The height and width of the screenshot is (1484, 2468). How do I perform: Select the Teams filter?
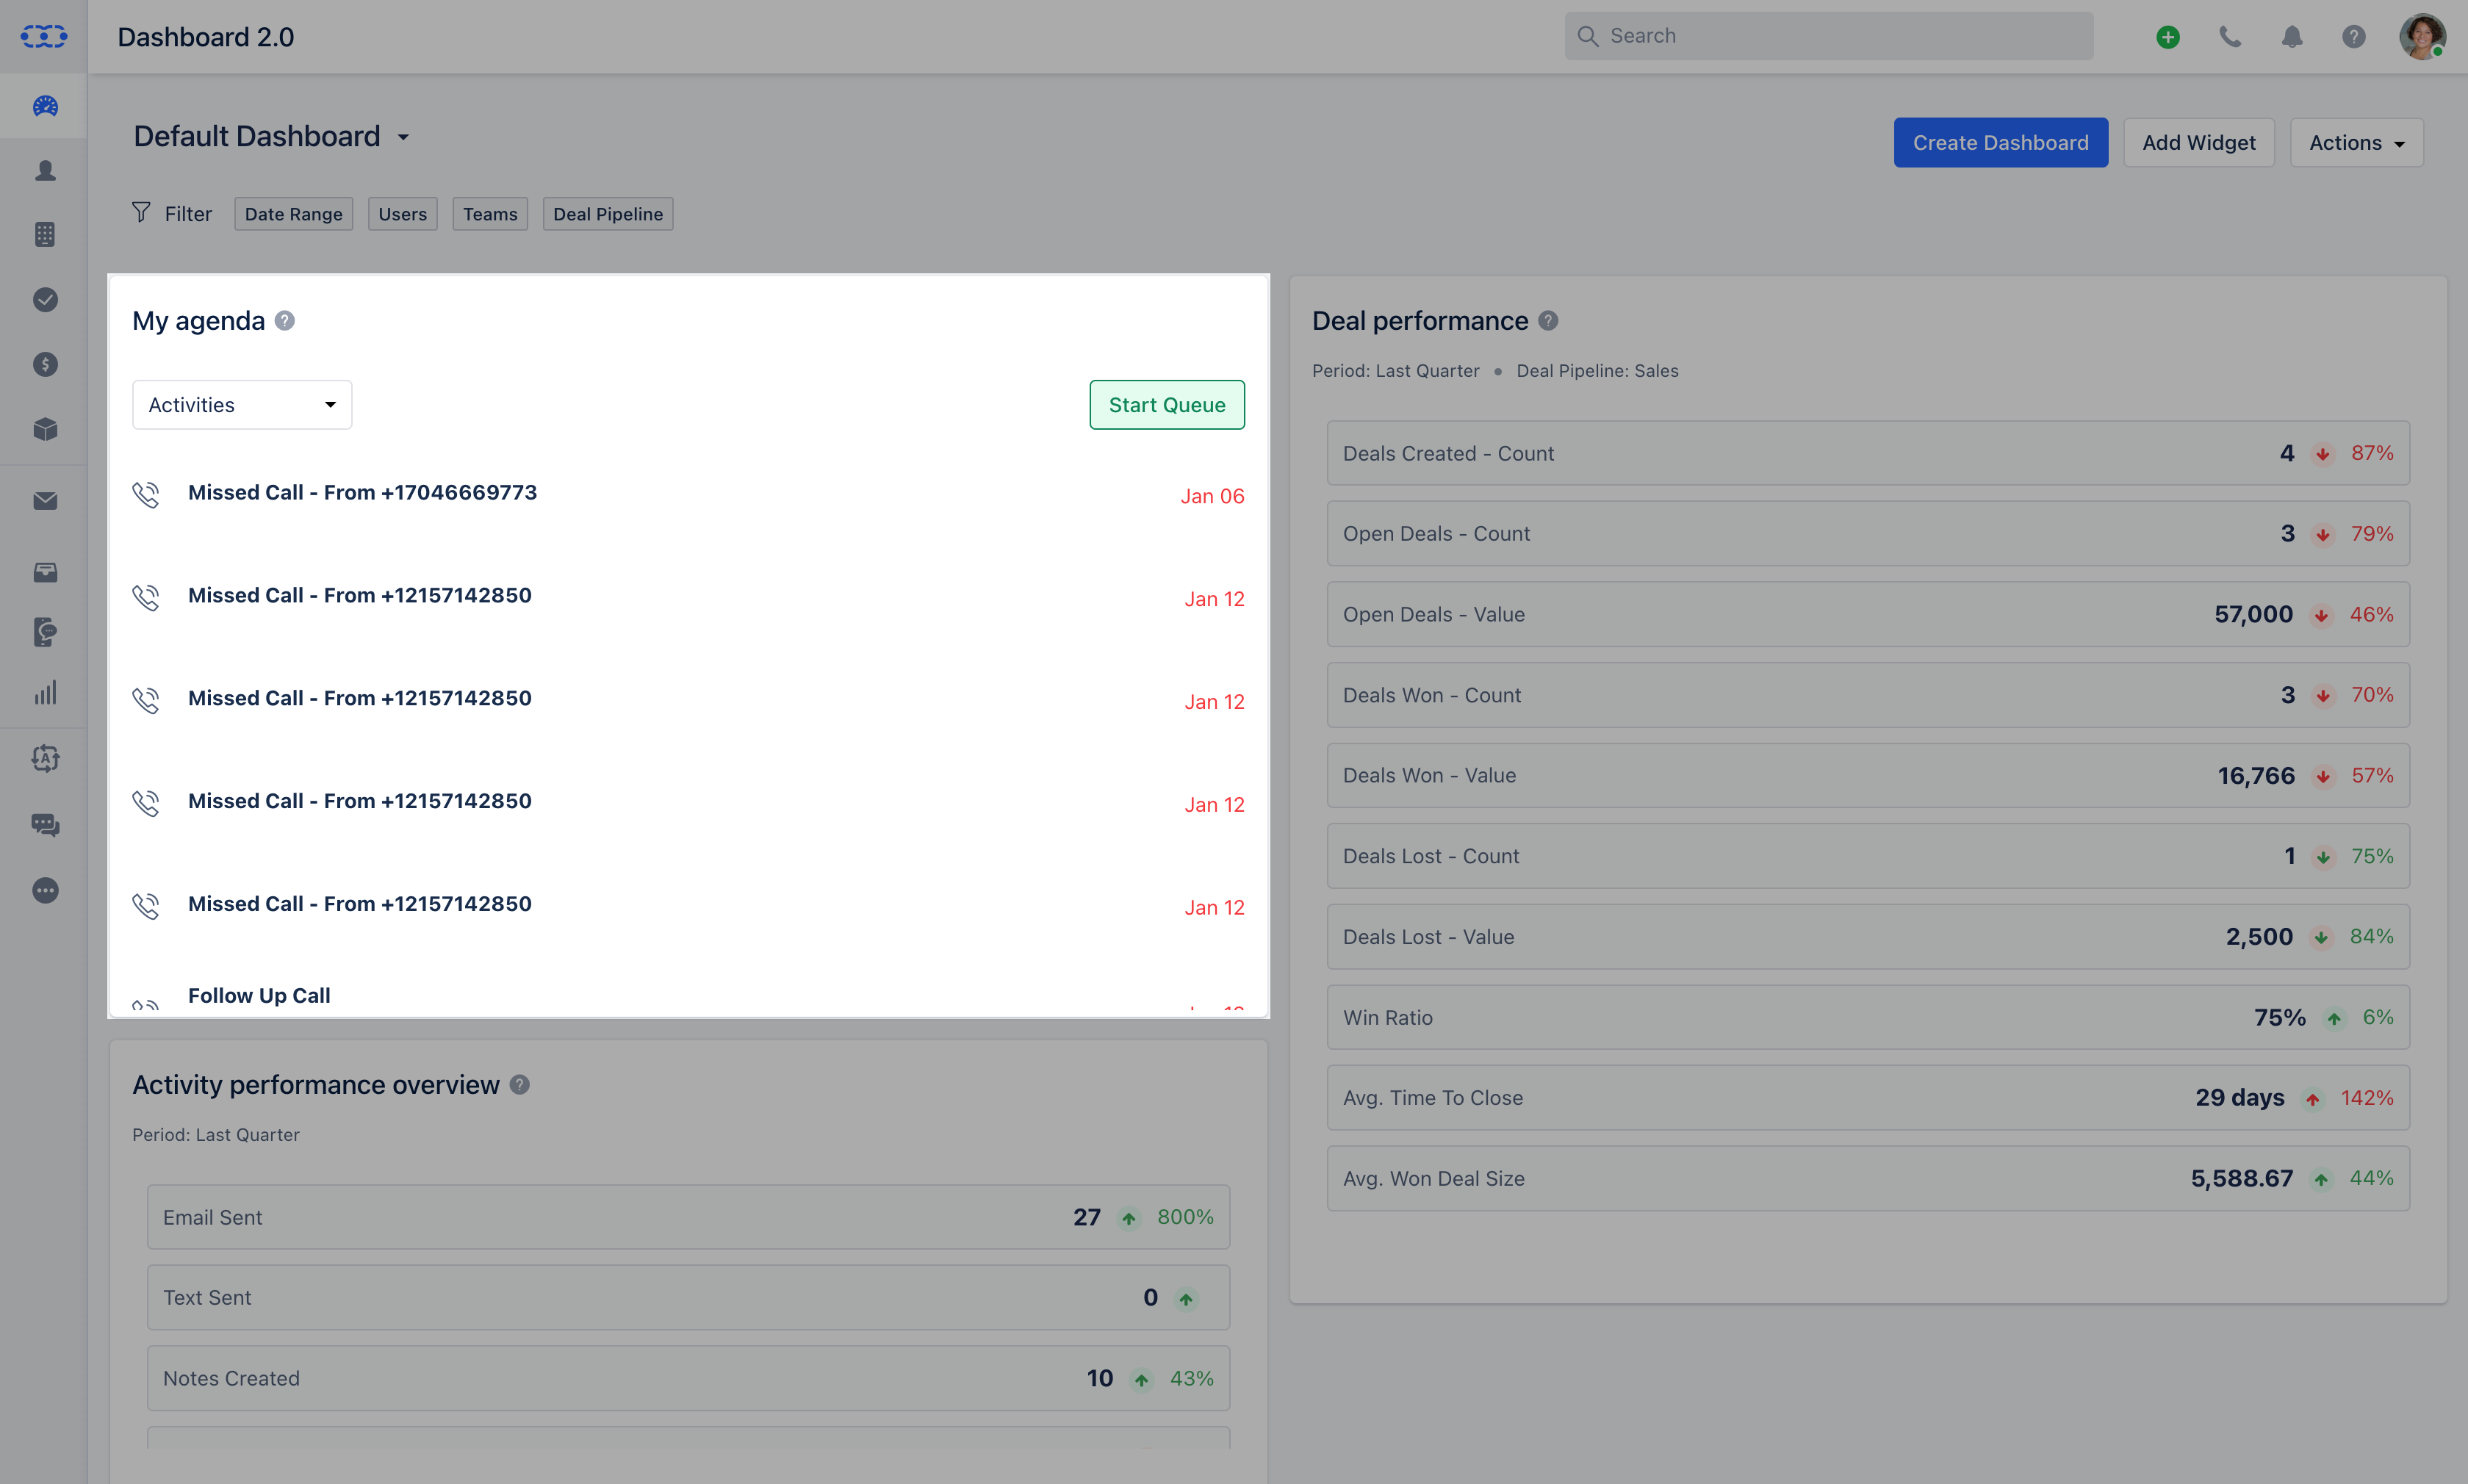coord(490,214)
